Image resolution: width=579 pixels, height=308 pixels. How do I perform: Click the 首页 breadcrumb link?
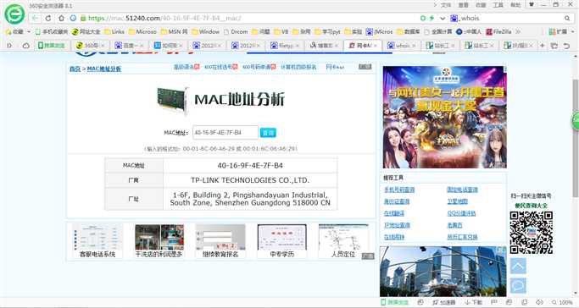click(75, 69)
